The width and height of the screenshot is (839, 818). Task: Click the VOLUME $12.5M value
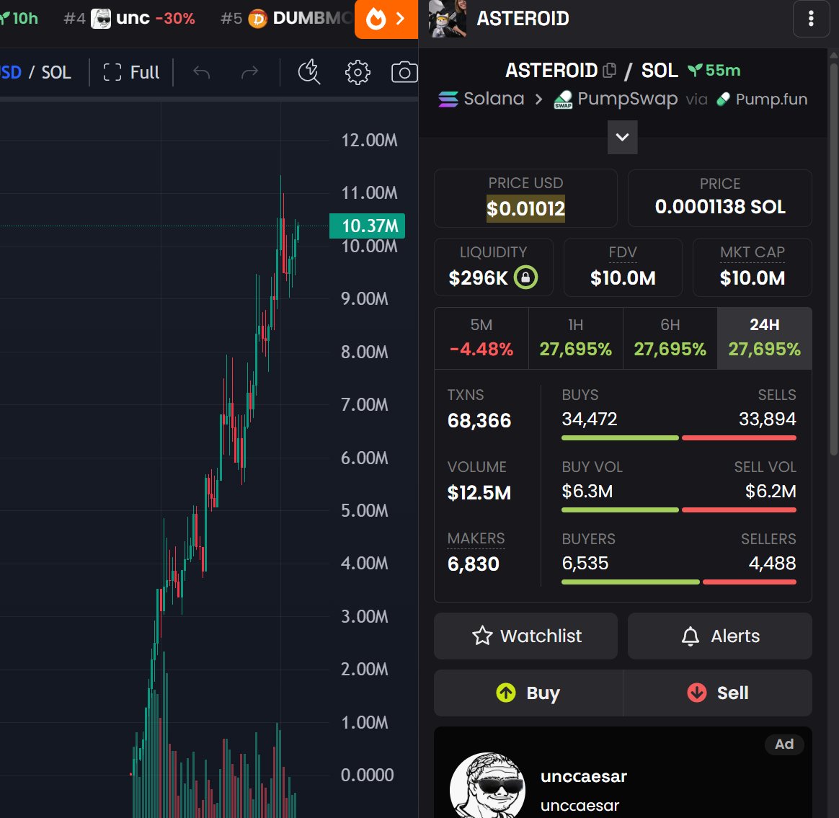pyautogui.click(x=479, y=493)
